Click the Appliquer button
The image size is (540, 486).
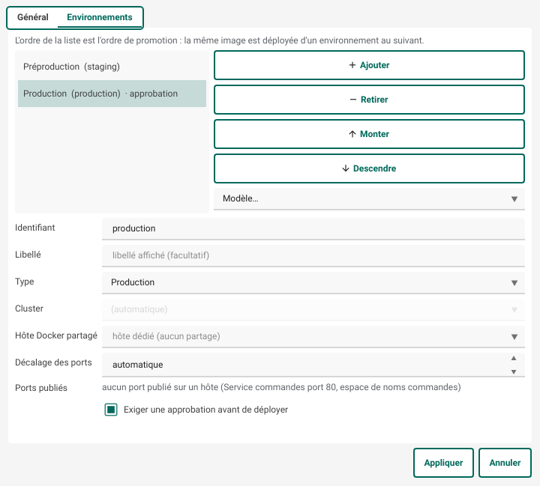(x=443, y=463)
